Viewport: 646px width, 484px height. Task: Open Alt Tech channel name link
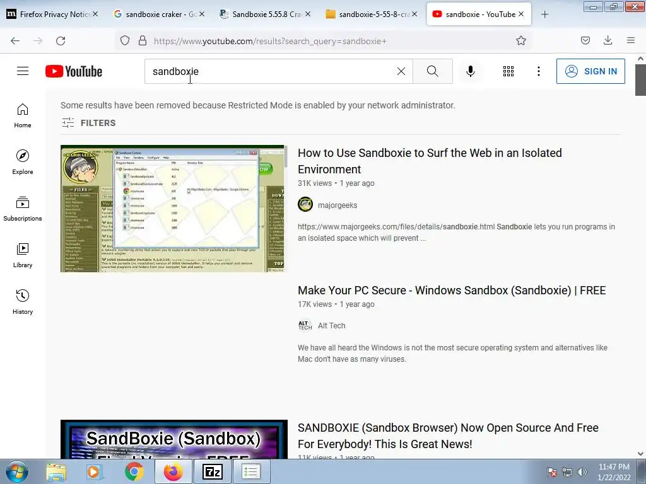pyautogui.click(x=332, y=326)
